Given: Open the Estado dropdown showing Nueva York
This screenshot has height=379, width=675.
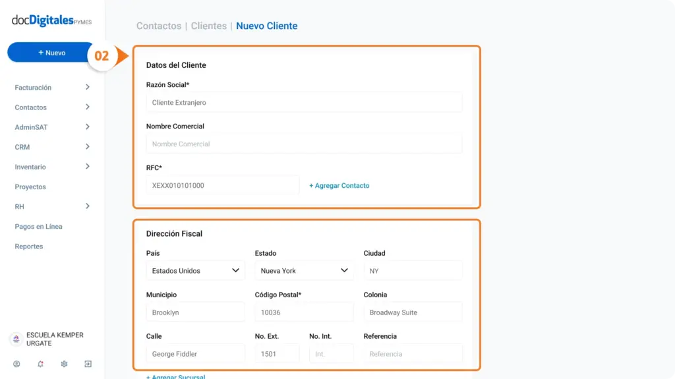Looking at the screenshot, I should point(304,270).
